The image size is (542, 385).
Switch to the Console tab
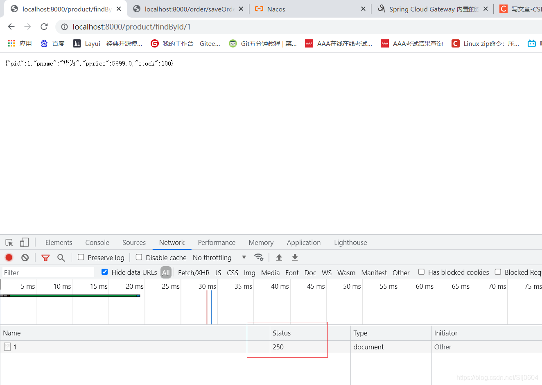point(97,242)
